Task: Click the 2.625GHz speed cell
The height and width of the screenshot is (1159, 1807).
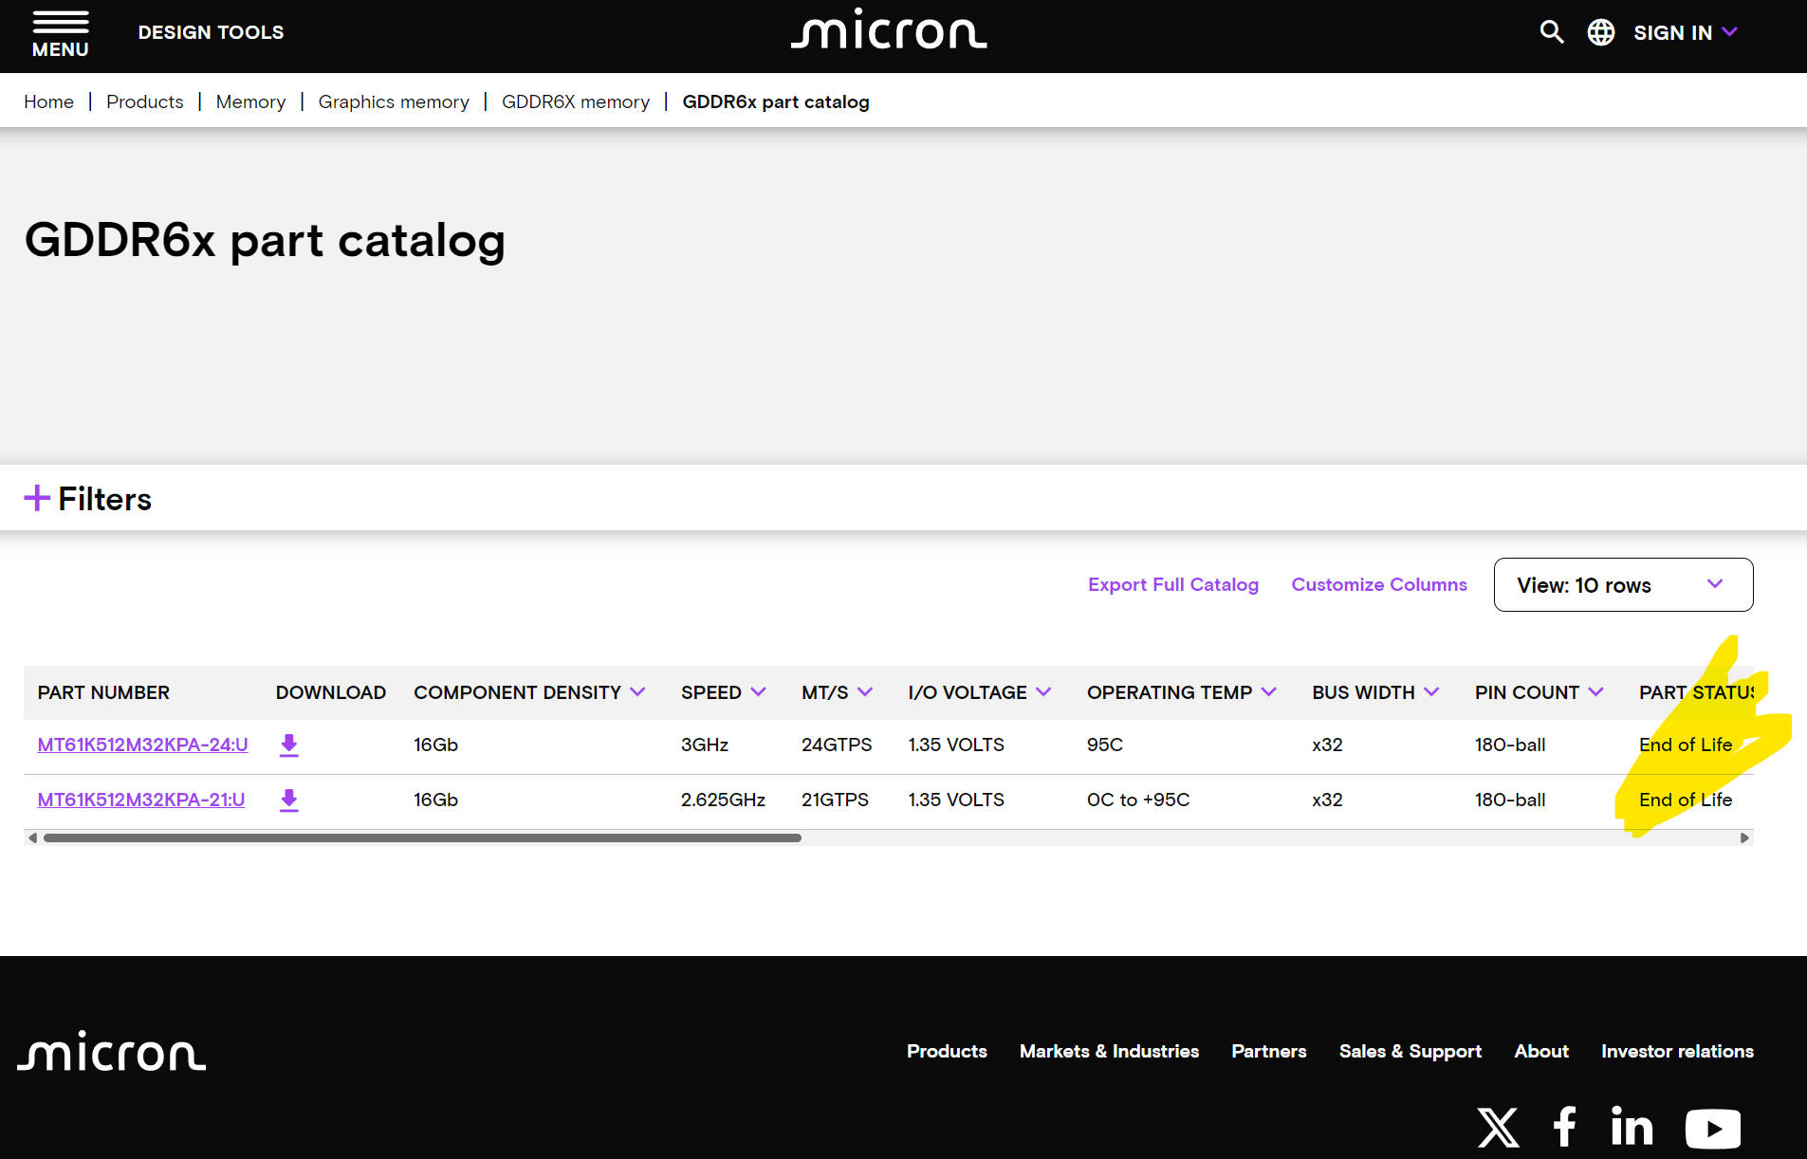Action: 723,800
